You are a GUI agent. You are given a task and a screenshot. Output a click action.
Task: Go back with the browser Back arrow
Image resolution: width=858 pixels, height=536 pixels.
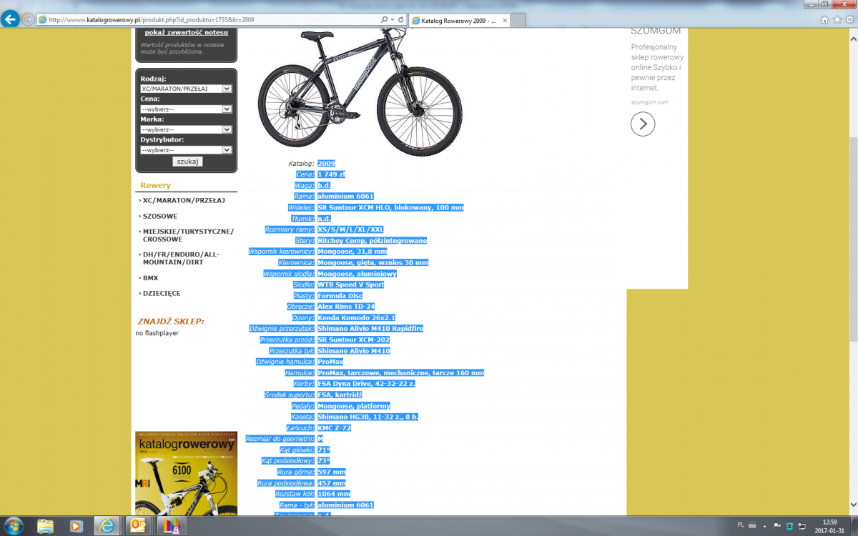click(x=11, y=19)
